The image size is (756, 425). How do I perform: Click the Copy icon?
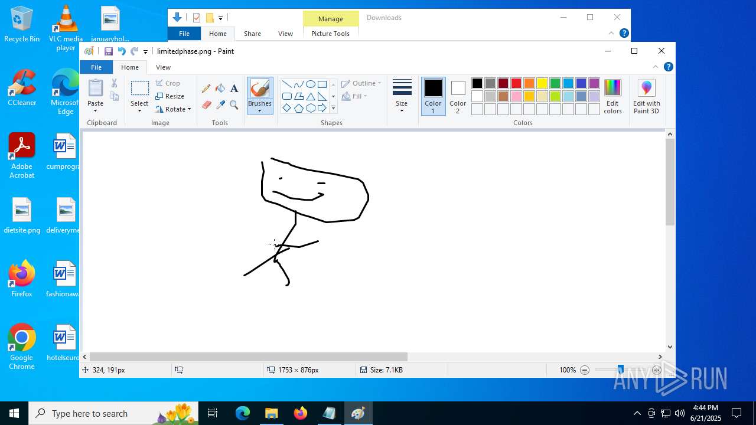115,96
